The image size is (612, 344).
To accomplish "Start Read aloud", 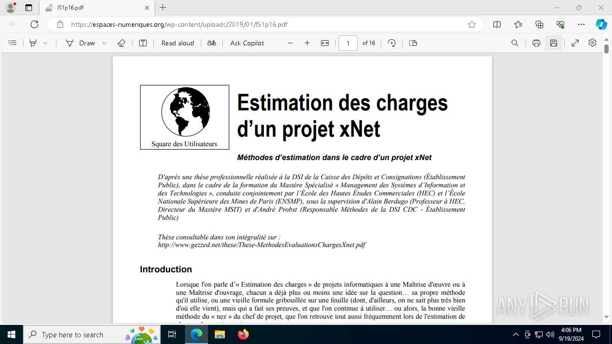I will click(178, 43).
